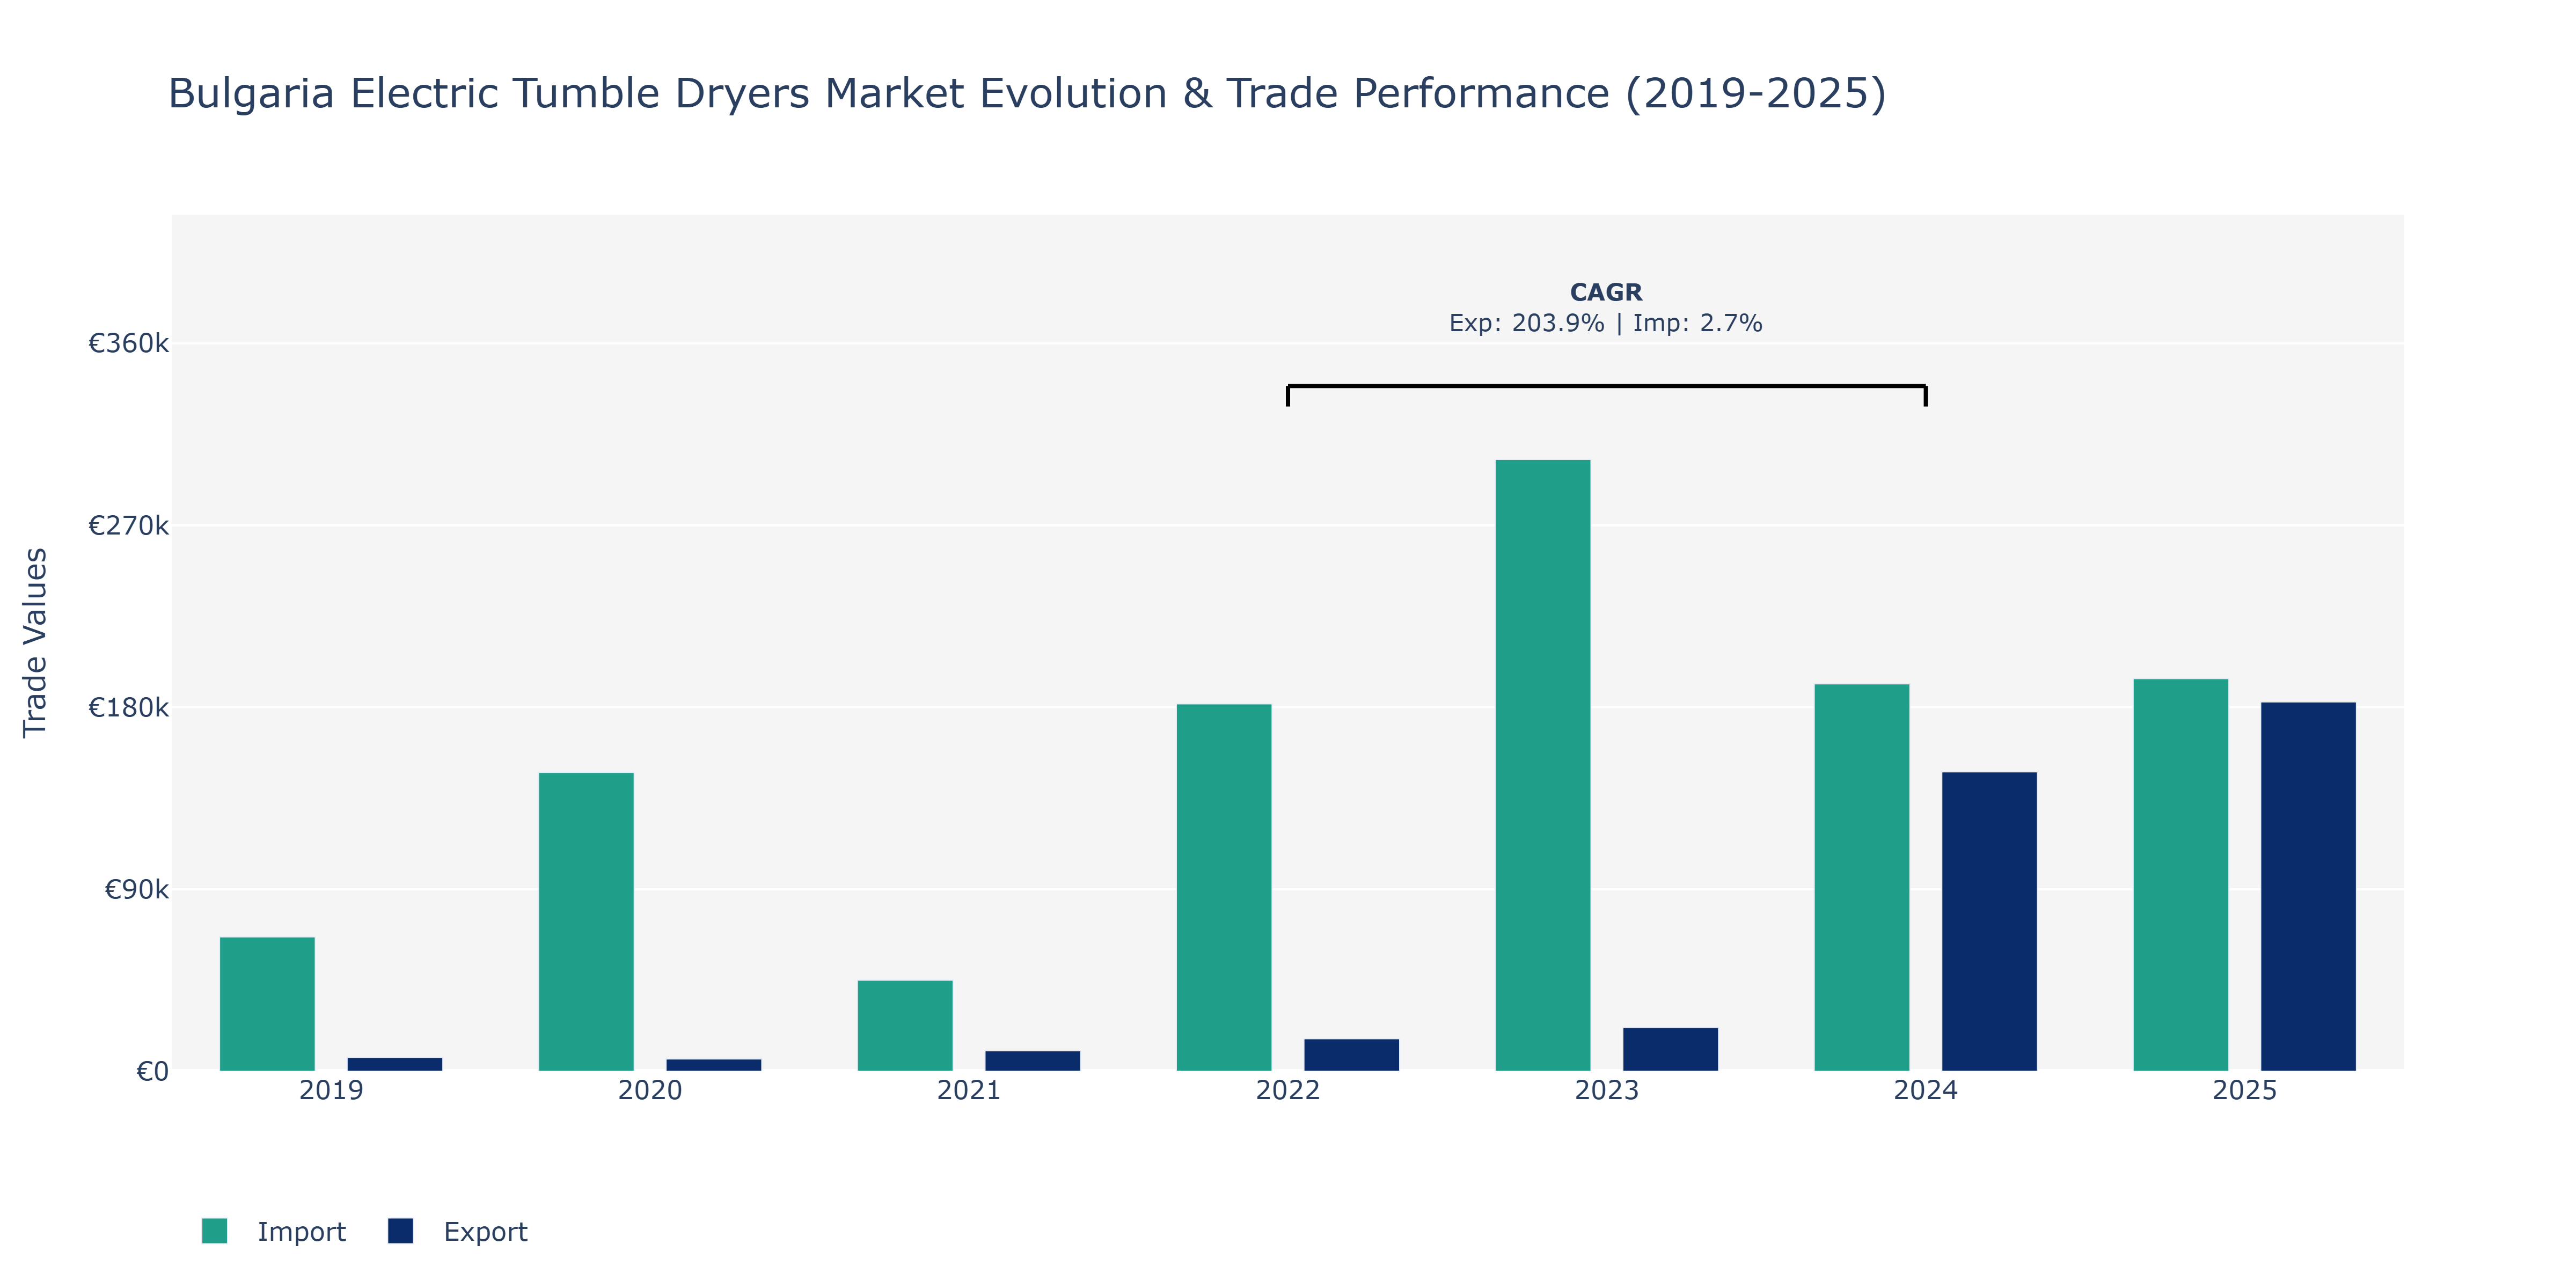Click the €360k axis label

[129, 344]
